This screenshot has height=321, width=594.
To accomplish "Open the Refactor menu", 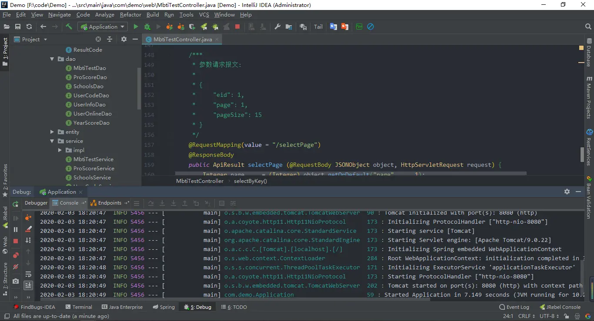I will pyautogui.click(x=130, y=15).
